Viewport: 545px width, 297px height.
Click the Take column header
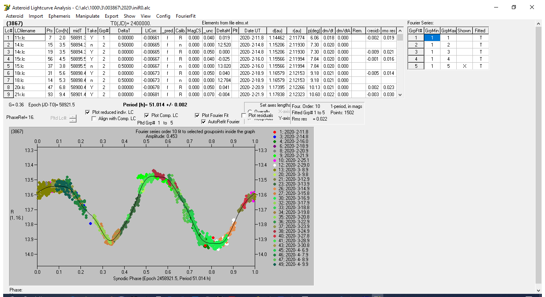pyautogui.click(x=91, y=31)
